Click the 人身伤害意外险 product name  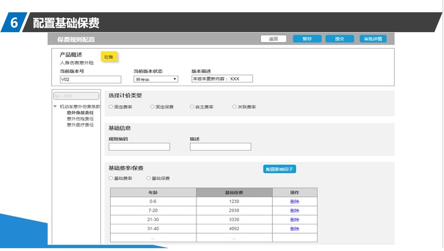click(x=77, y=63)
